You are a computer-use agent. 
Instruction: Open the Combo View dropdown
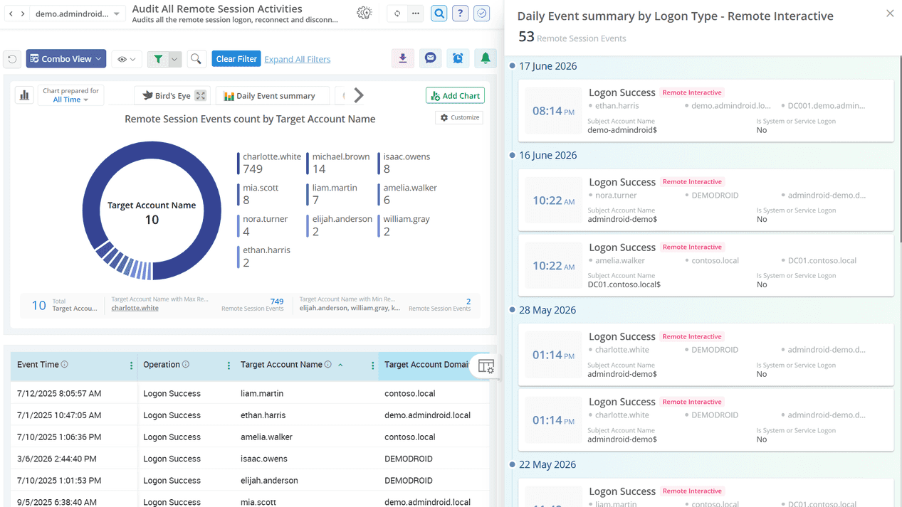pyautogui.click(x=66, y=59)
